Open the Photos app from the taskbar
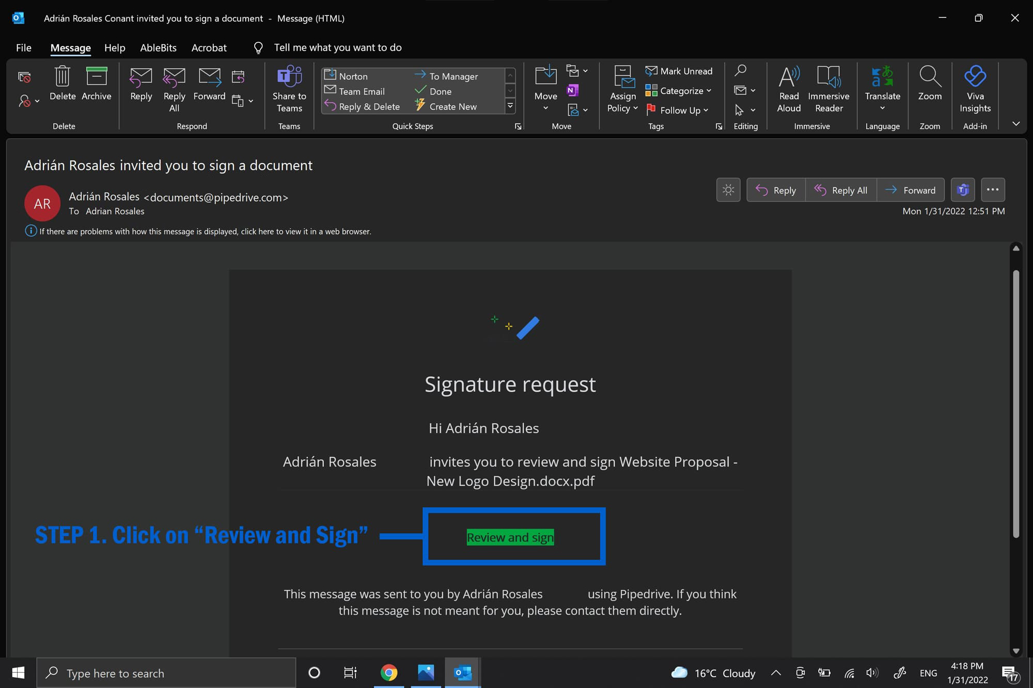Viewport: 1033px width, 688px height. [426, 673]
